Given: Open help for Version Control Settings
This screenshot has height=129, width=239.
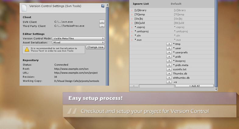Looking at the screenshot, I should pyautogui.click(x=103, y=6).
